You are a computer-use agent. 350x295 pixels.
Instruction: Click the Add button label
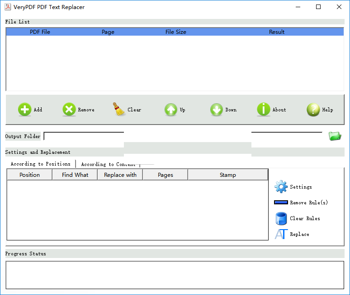(x=38, y=110)
